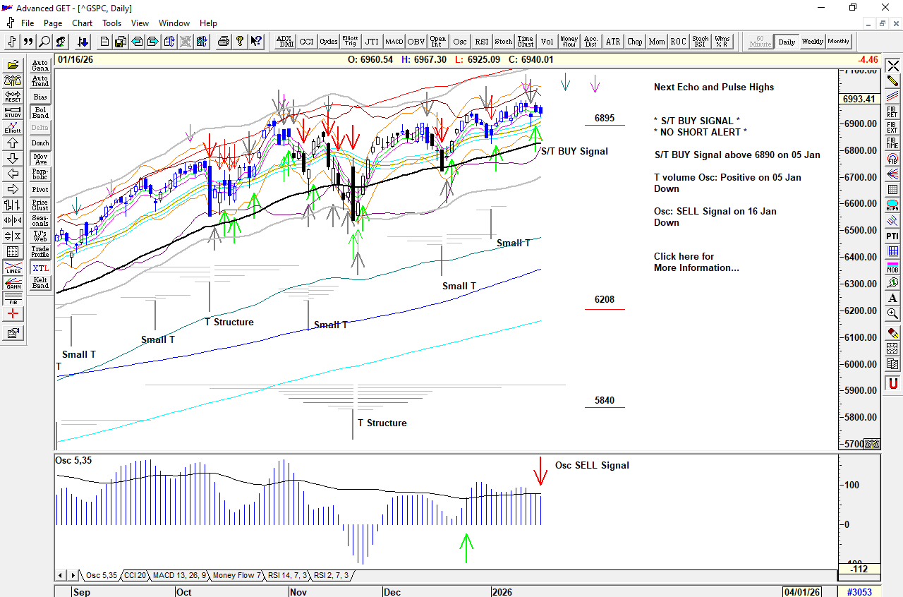Screen dimensions: 903x597
Task: Switch to the MACD 13, 26, 9 tab
Action: coord(179,576)
